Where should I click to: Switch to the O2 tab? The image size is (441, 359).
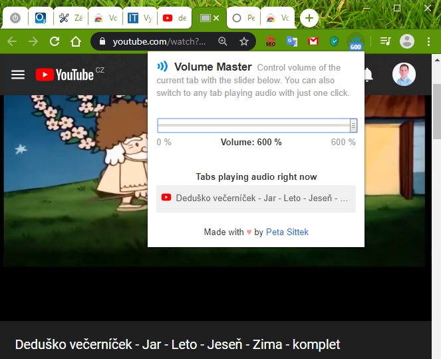coord(41,18)
